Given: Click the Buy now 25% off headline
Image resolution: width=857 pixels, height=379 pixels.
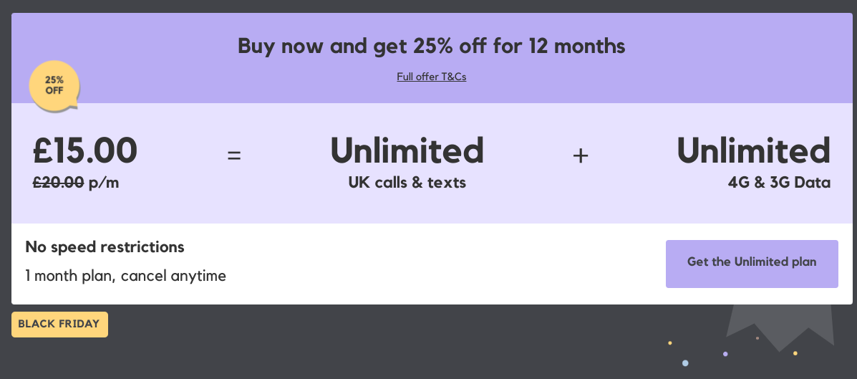Looking at the screenshot, I should point(431,46).
